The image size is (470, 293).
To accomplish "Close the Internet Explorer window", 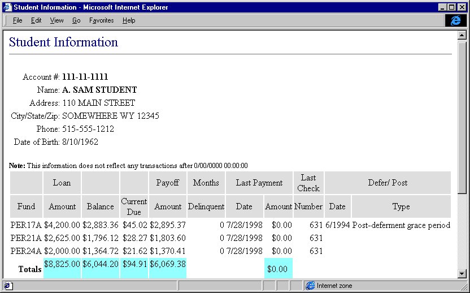I will (x=462, y=7).
